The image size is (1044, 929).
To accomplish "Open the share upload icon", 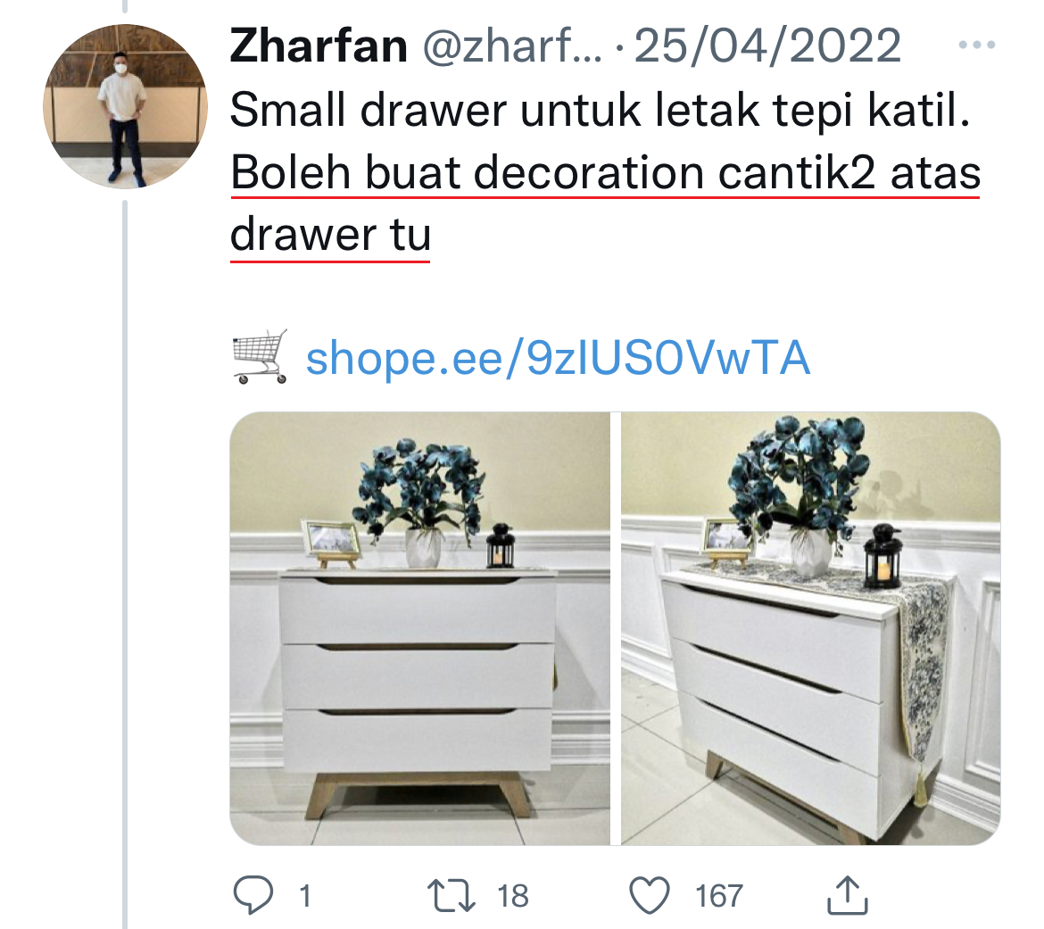I will (847, 895).
